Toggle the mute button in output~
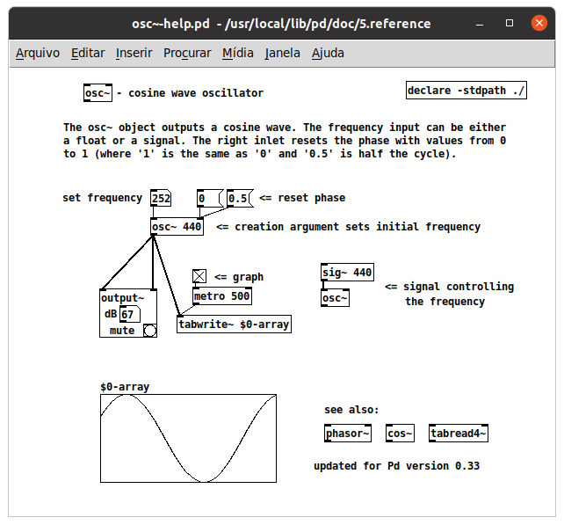The height and width of the screenshot is (525, 564). (x=149, y=331)
